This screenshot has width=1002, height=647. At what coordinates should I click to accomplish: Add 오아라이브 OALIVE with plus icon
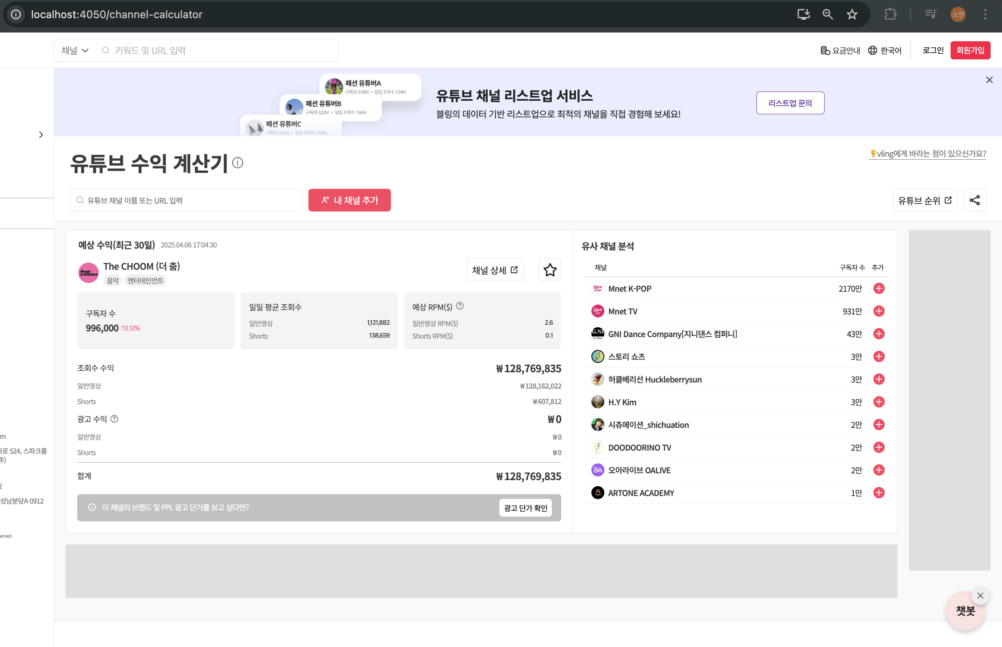[879, 470]
